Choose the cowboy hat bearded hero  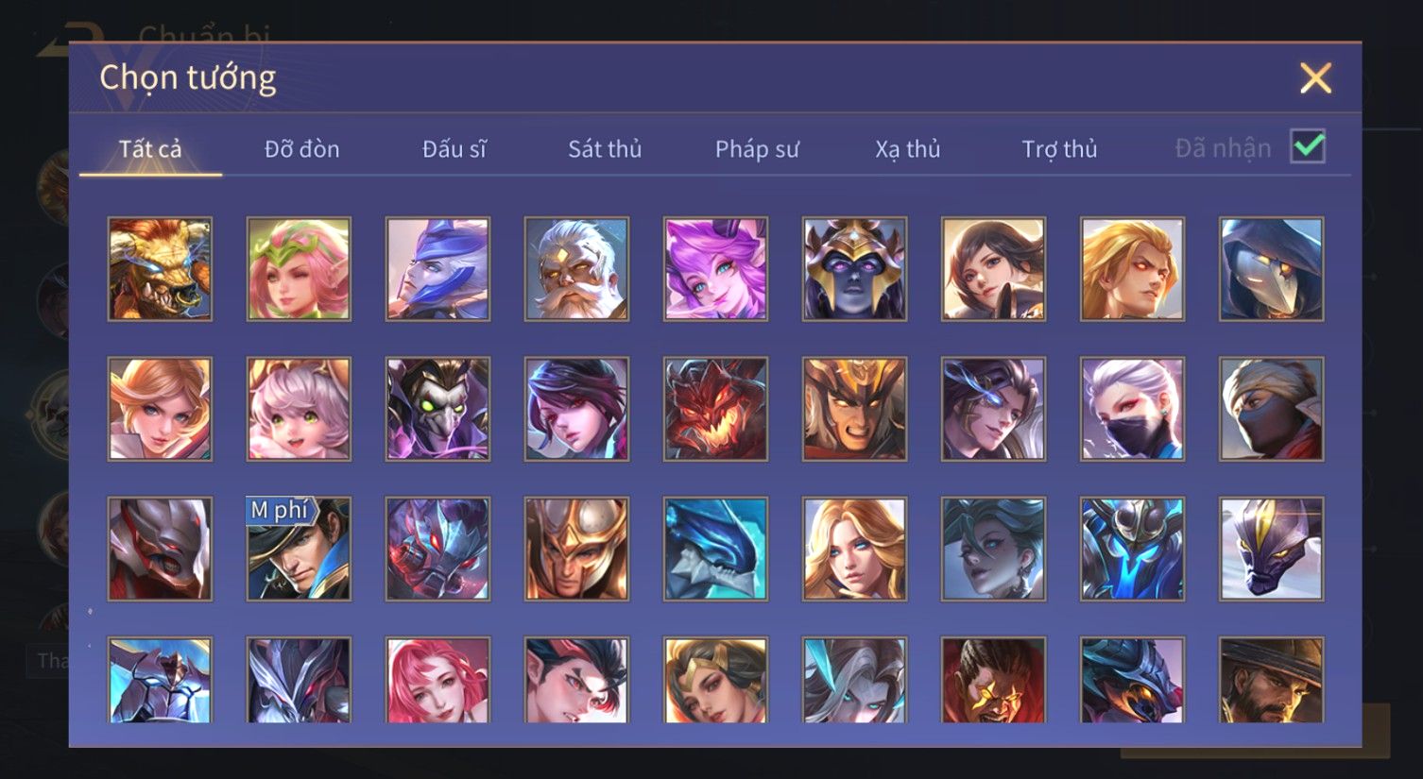(x=1271, y=680)
